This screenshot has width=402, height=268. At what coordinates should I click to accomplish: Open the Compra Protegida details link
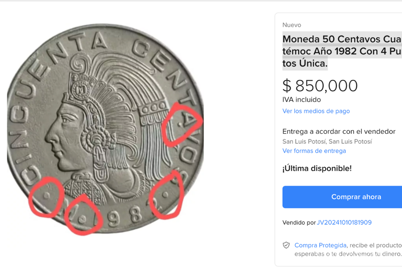tap(320, 245)
